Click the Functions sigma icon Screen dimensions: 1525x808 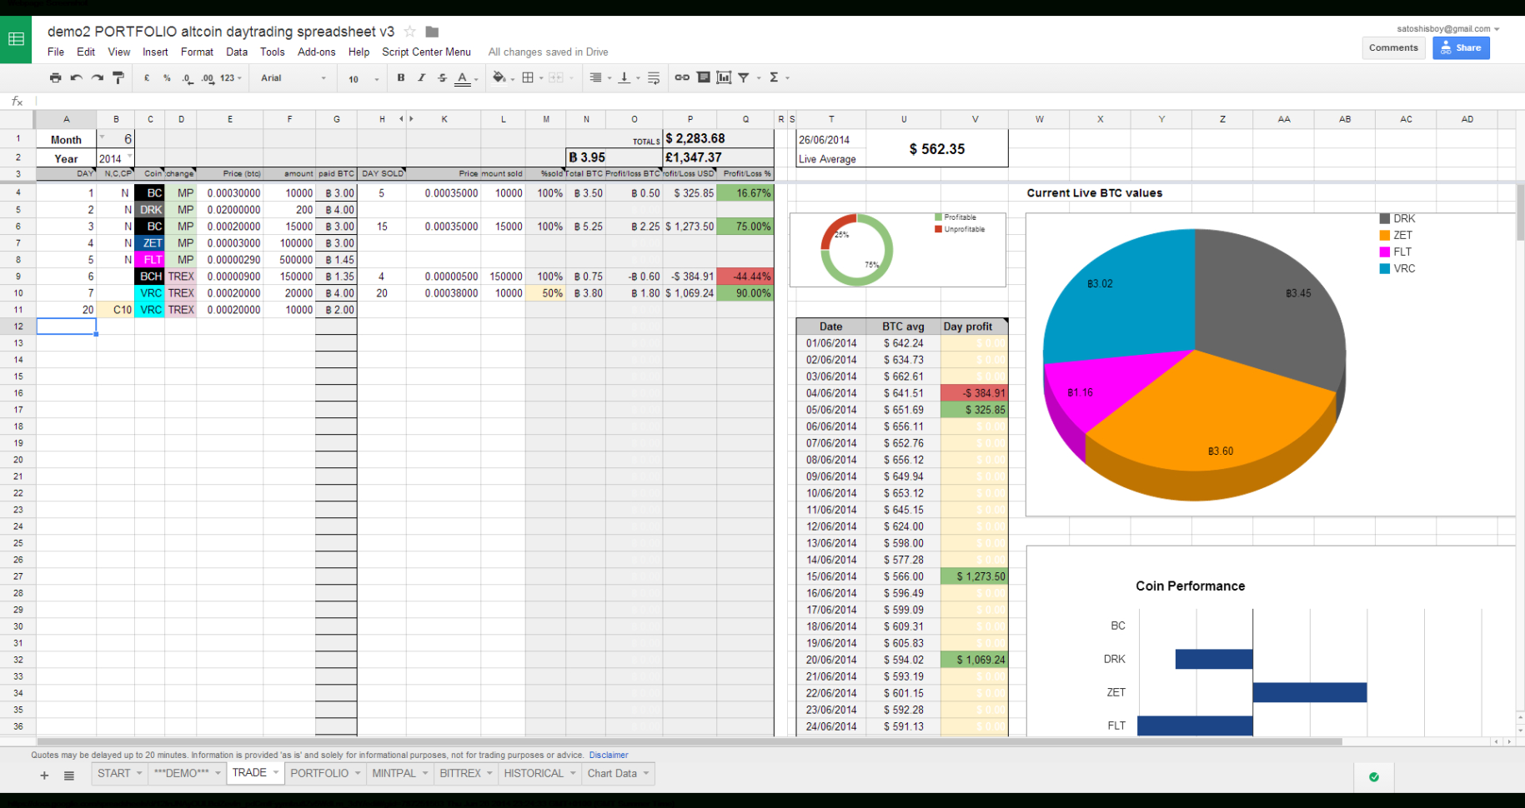click(x=775, y=77)
